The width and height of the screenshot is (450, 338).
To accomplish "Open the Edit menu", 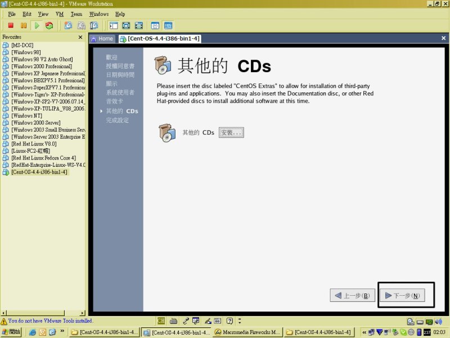I will [27, 14].
